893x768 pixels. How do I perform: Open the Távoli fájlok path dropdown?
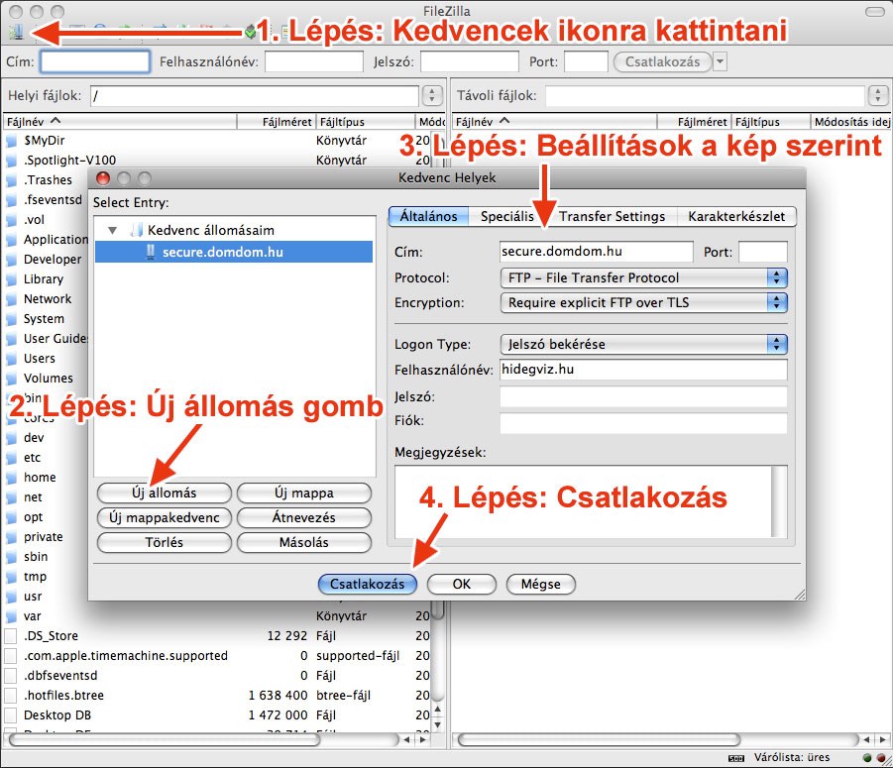(x=877, y=96)
